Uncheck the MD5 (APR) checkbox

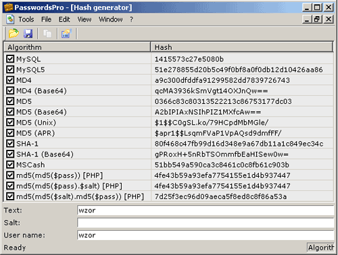[10, 133]
